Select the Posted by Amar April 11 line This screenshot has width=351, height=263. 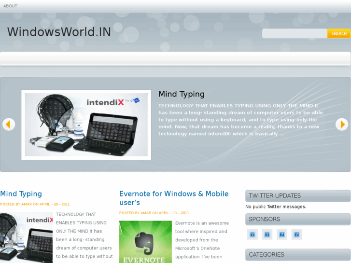(x=154, y=213)
